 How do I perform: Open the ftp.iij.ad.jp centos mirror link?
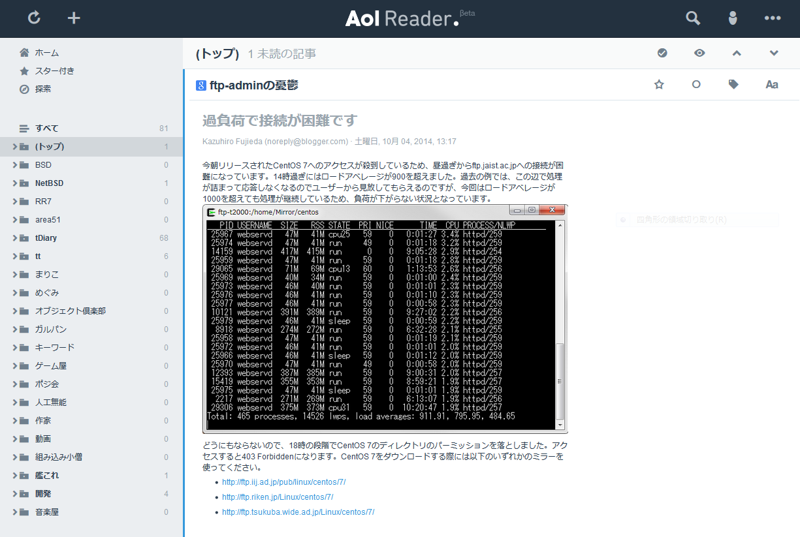click(283, 482)
